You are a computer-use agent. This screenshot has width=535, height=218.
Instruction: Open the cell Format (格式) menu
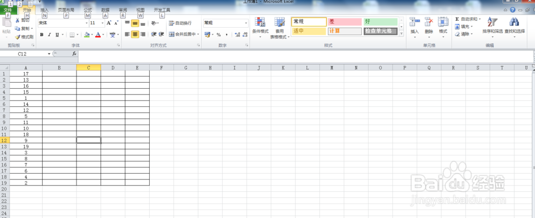click(x=443, y=27)
